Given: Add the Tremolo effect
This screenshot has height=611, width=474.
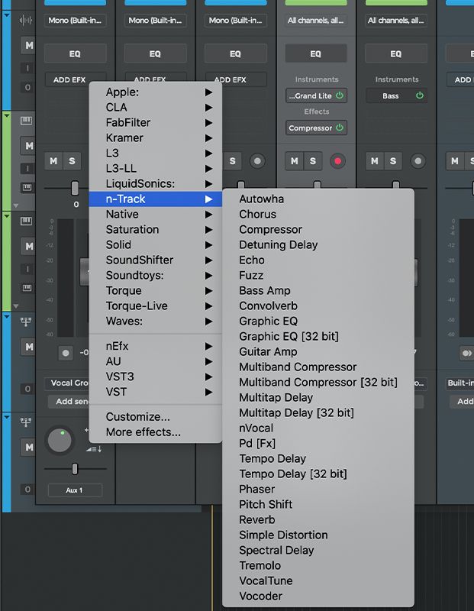Looking at the screenshot, I should pos(318,565).
